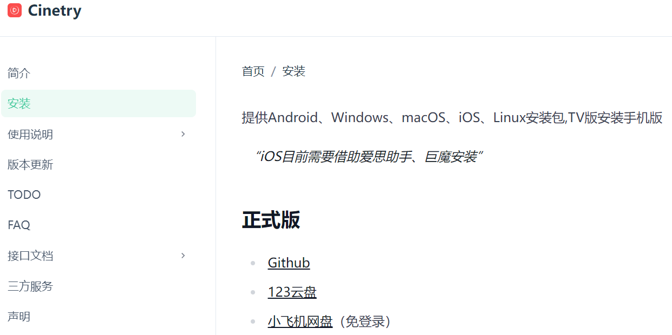This screenshot has width=672, height=335.
Task: Open the 简介 sidebar page
Action: tap(19, 73)
